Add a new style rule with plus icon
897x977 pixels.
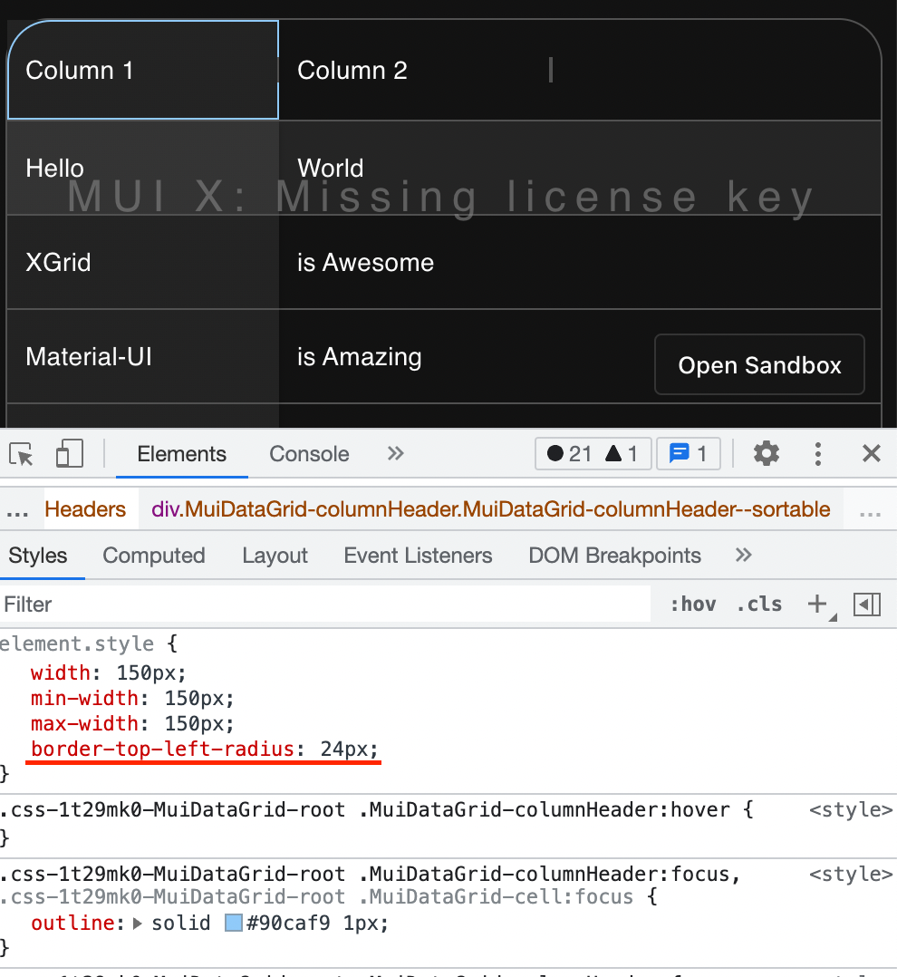pyautogui.click(x=818, y=604)
